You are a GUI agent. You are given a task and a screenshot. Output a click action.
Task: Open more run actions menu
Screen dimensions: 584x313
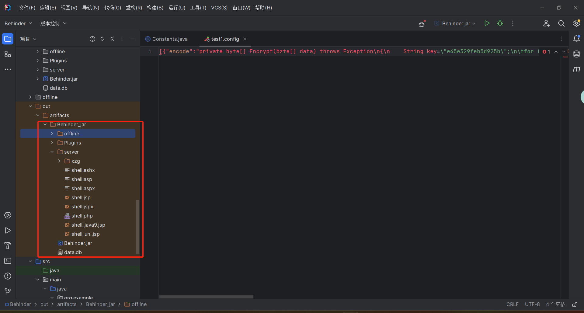coord(513,23)
